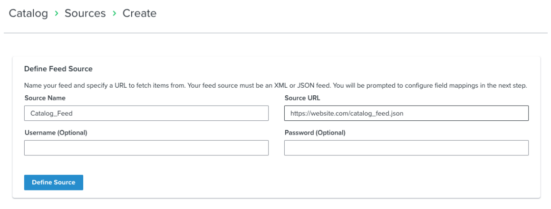Click the feed instructions description text

275,86
